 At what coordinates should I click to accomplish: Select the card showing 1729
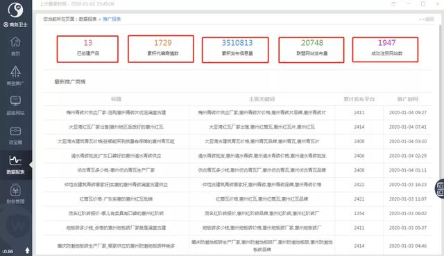pyautogui.click(x=161, y=49)
